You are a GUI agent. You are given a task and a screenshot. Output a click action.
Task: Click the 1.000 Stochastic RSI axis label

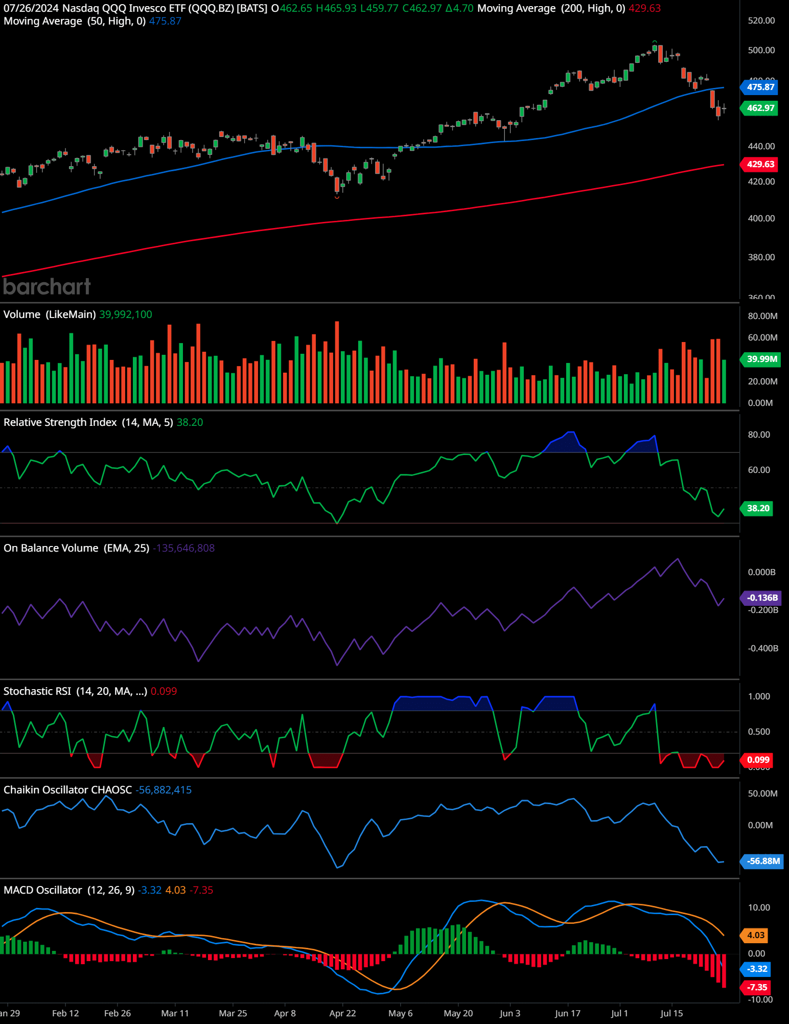tap(759, 696)
